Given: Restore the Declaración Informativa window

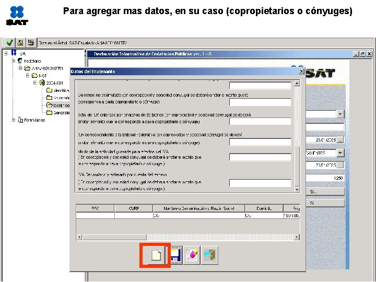Looking at the screenshot, I should point(362,54).
